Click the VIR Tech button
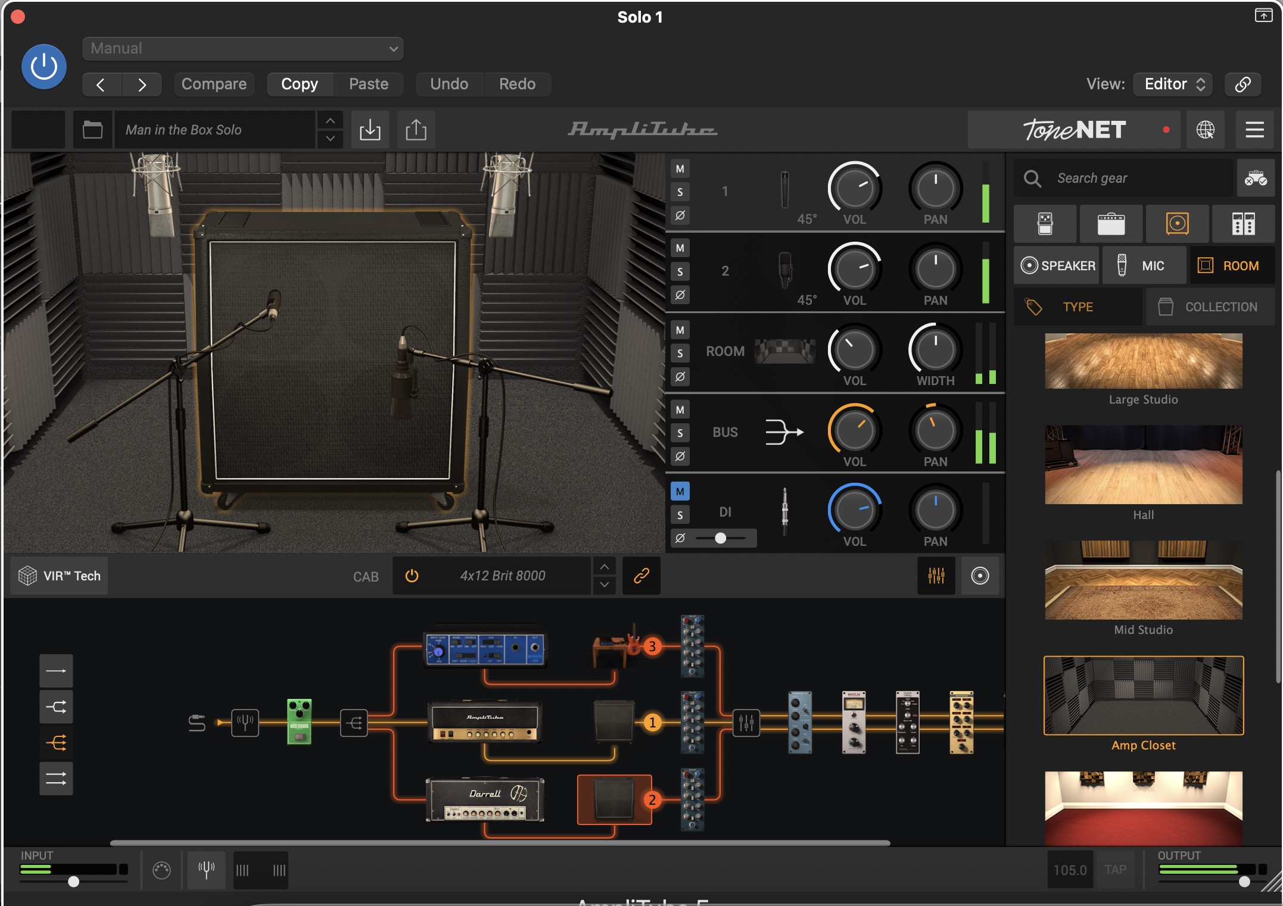Screen dimensions: 1283x906 tap(60, 576)
